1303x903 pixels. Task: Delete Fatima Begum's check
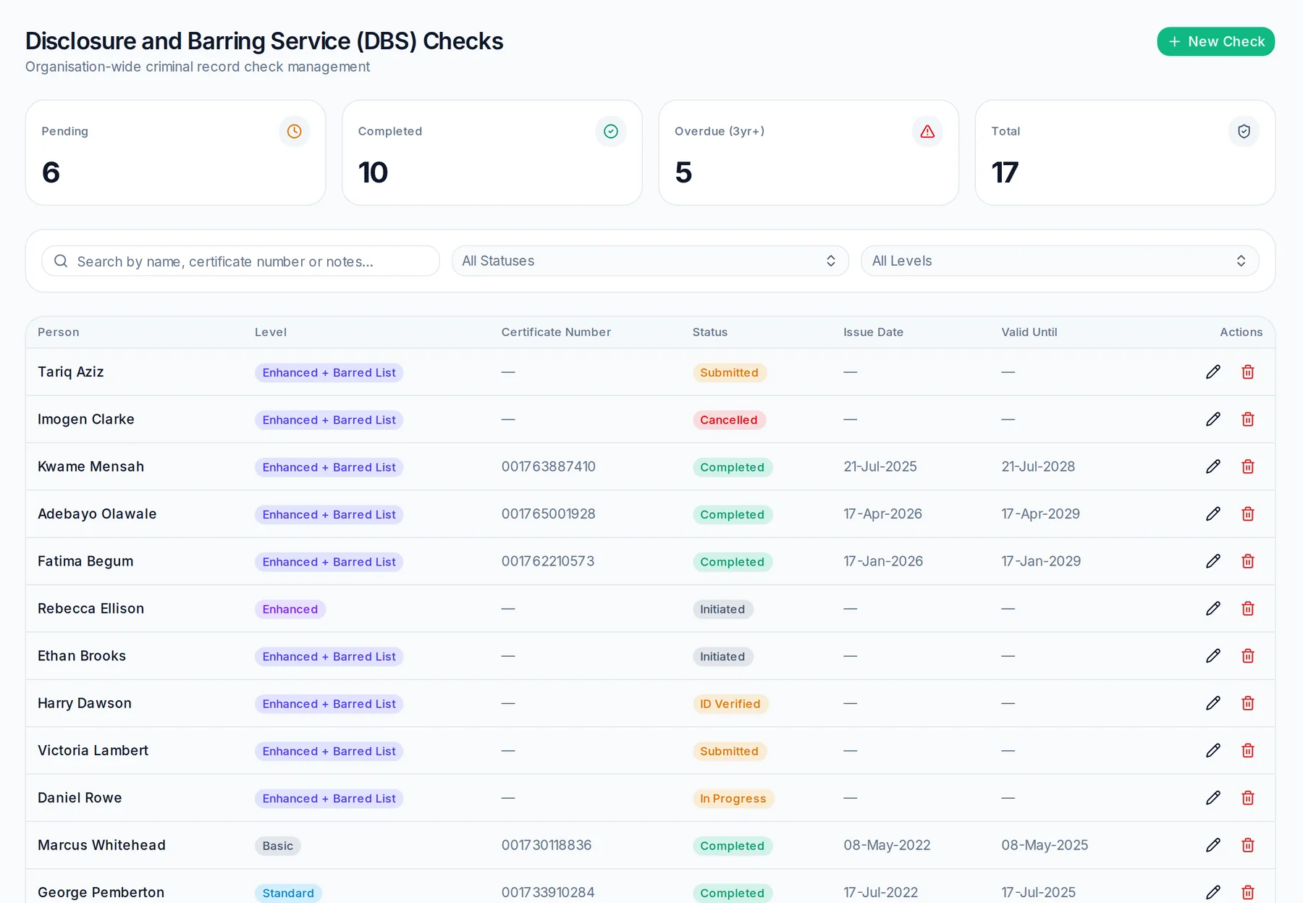pos(1248,561)
